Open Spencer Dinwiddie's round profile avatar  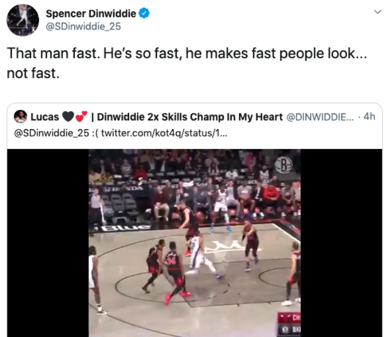click(23, 20)
